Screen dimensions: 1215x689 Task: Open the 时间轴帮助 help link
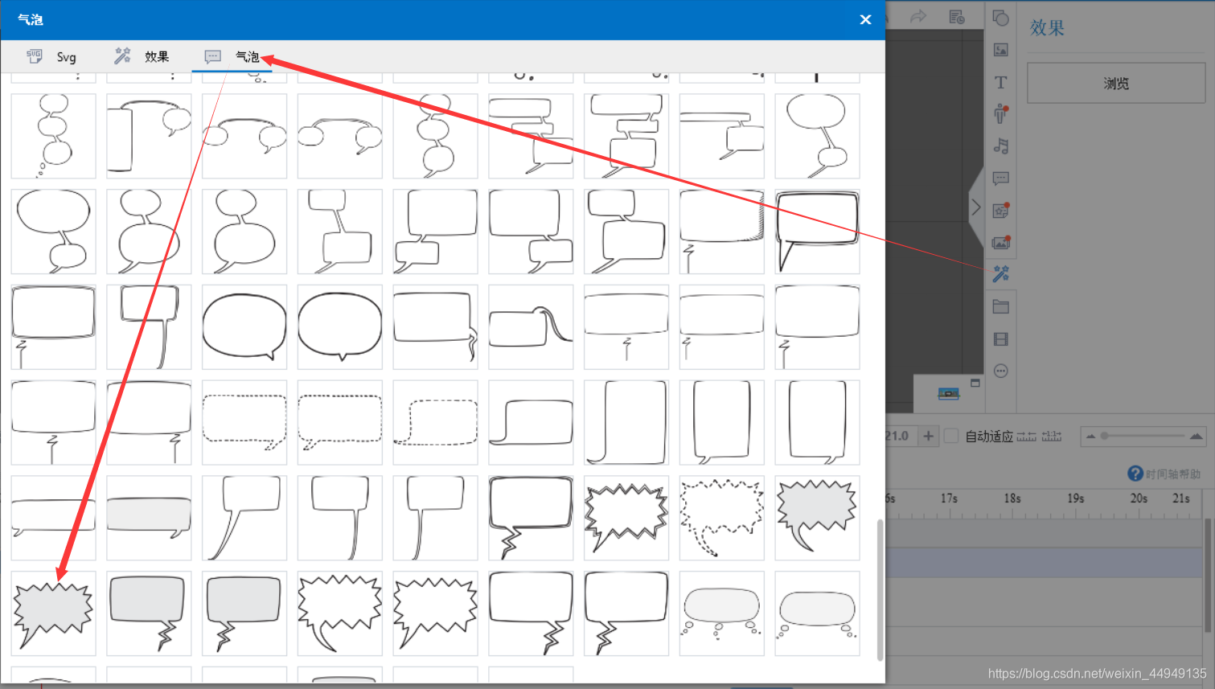(1164, 474)
